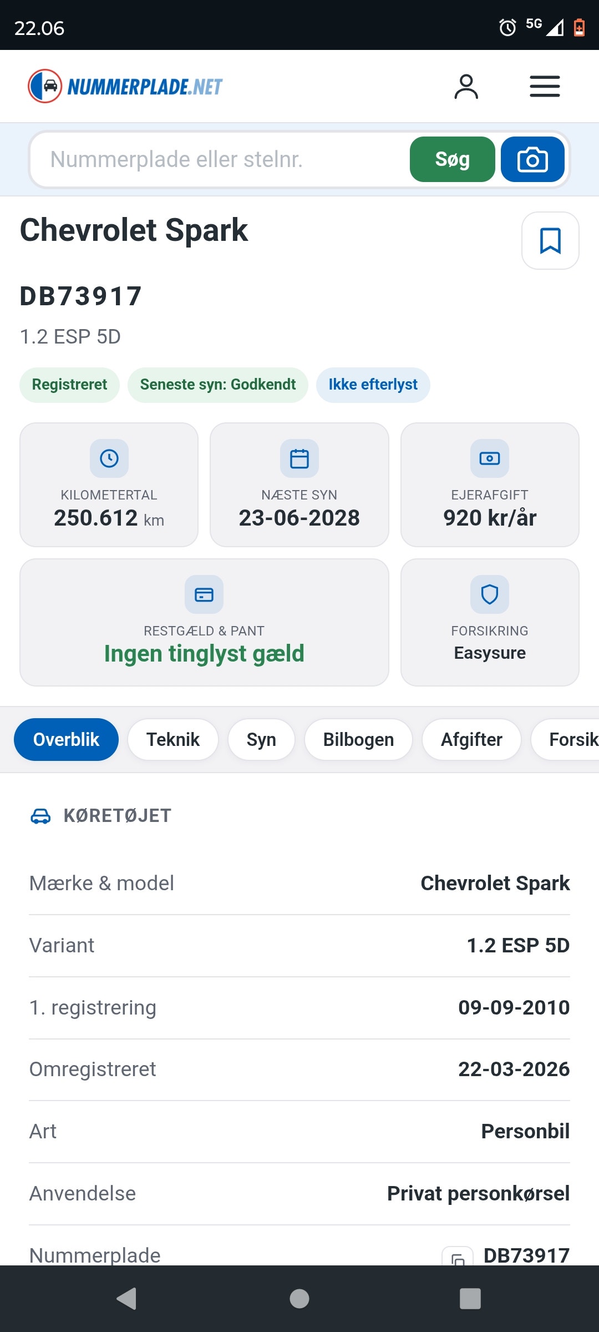Screen dimensions: 599x1332
Task: Tap the Ikke efterlyst badge
Action: coord(373,385)
